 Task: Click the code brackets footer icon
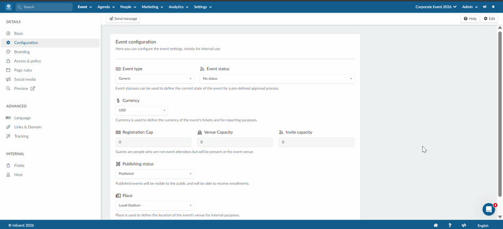464,225
